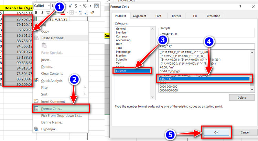Viewport: 258px width, 141px height.
Task: Click the borders icon in mini toolbar
Action: pos(72,12)
